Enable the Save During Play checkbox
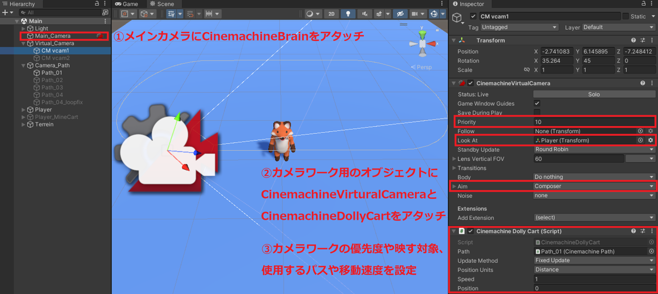The image size is (658, 294). 538,113
